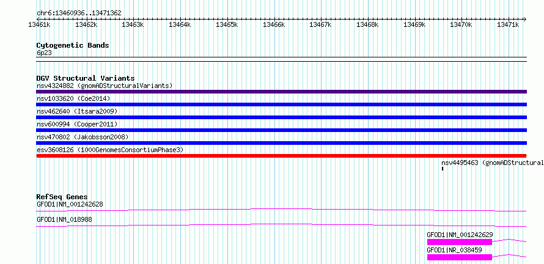
Task: Click the 6p23 cytogenetic band bar
Action: click(x=281, y=59)
